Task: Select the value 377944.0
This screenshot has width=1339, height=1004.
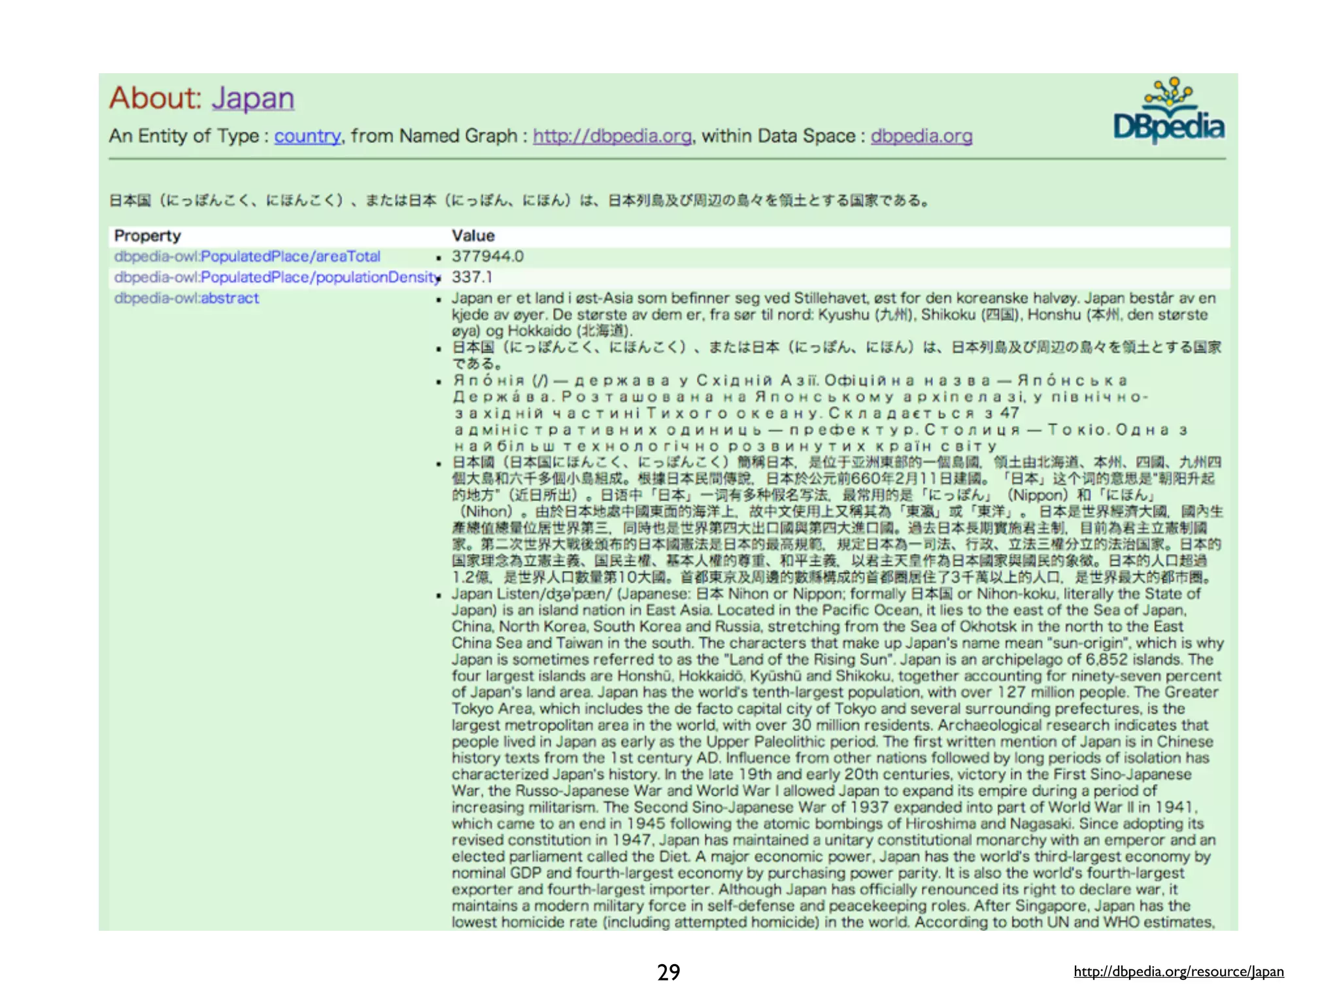Action: tap(488, 256)
